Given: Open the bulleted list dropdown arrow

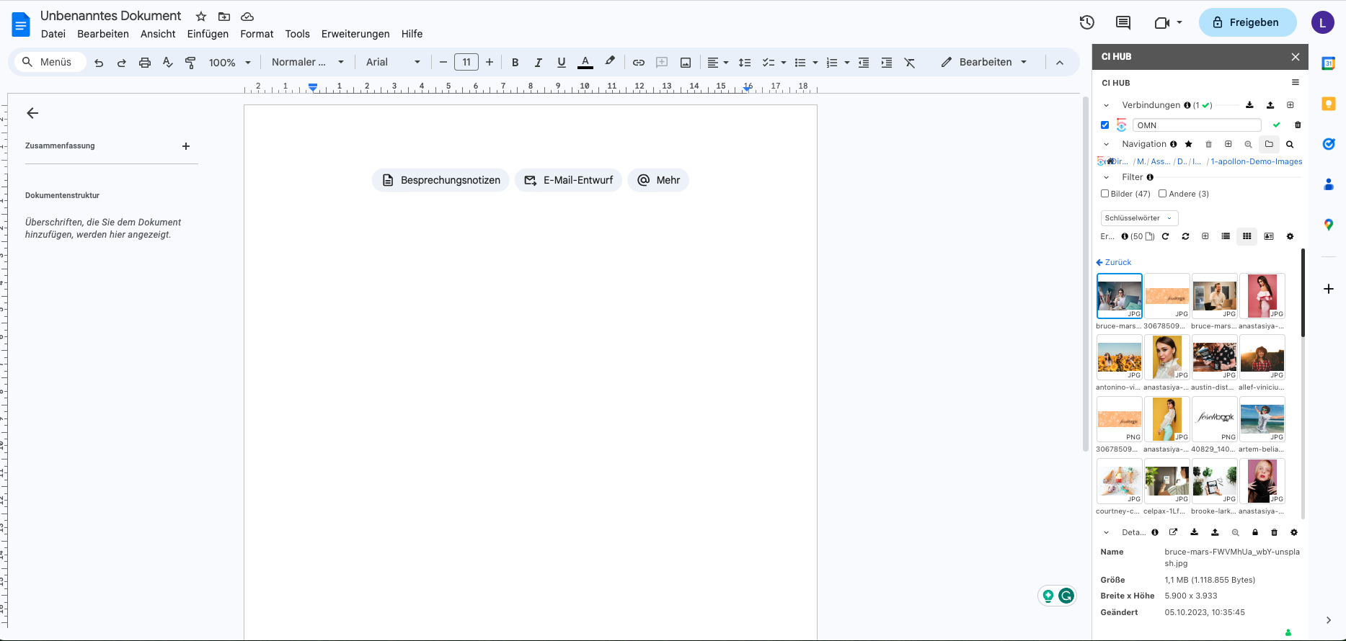Looking at the screenshot, I should pyautogui.click(x=815, y=63).
